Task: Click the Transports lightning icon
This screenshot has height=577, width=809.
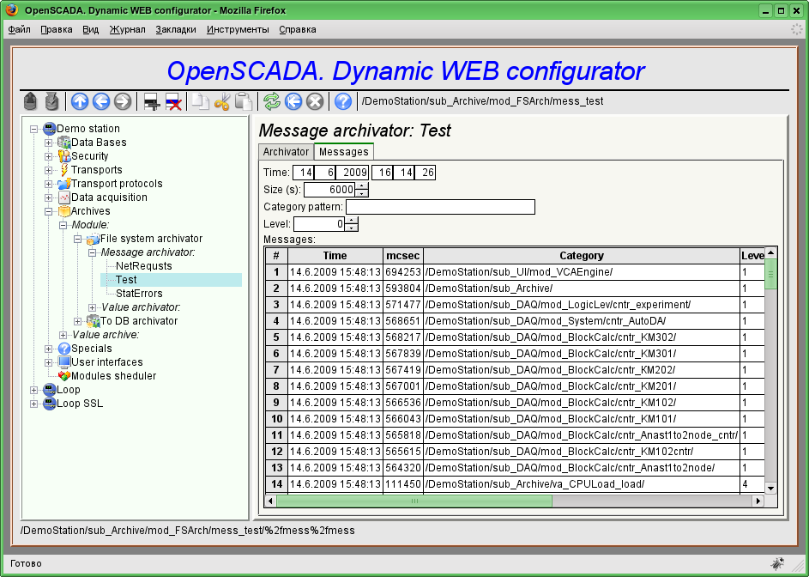Action: point(64,169)
